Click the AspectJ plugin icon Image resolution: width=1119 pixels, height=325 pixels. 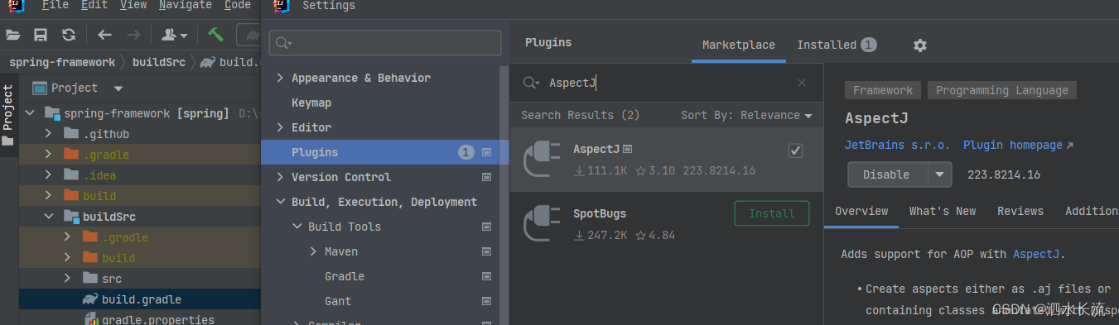click(543, 159)
